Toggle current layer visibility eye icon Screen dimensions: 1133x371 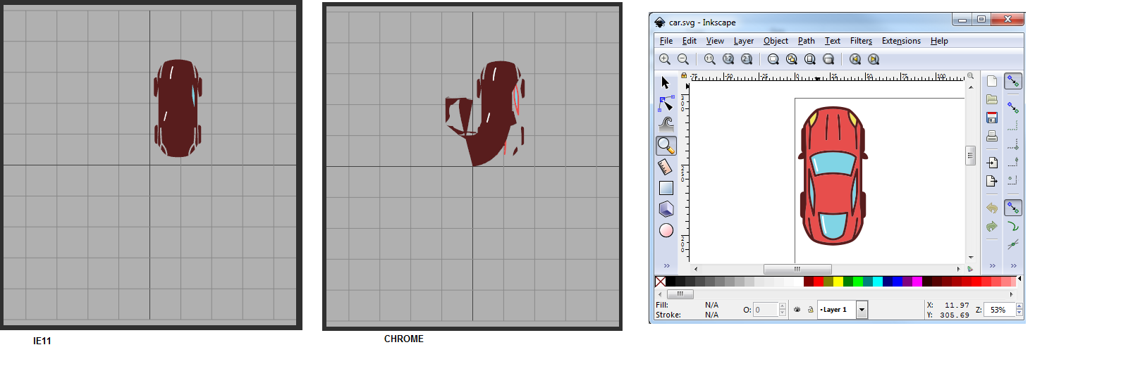797,310
